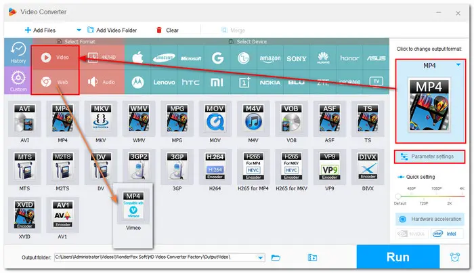This screenshot has width=474, height=273.
Task: Start conversion with Run button
Action: [398, 257]
